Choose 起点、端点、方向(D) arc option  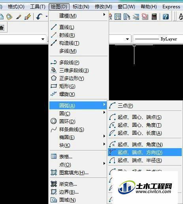click(145, 152)
